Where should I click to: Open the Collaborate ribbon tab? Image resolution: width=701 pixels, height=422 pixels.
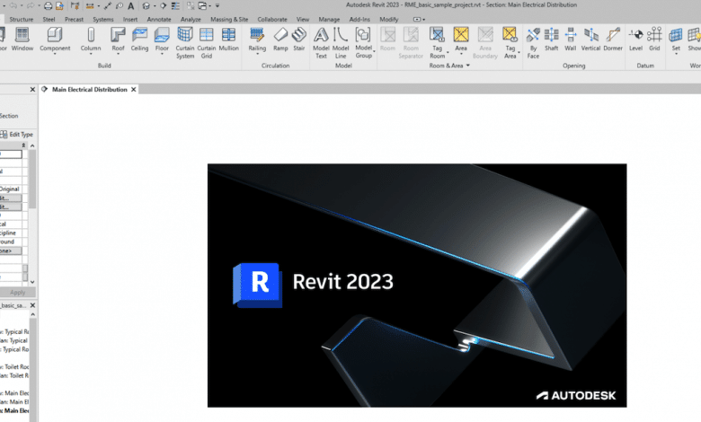point(272,19)
